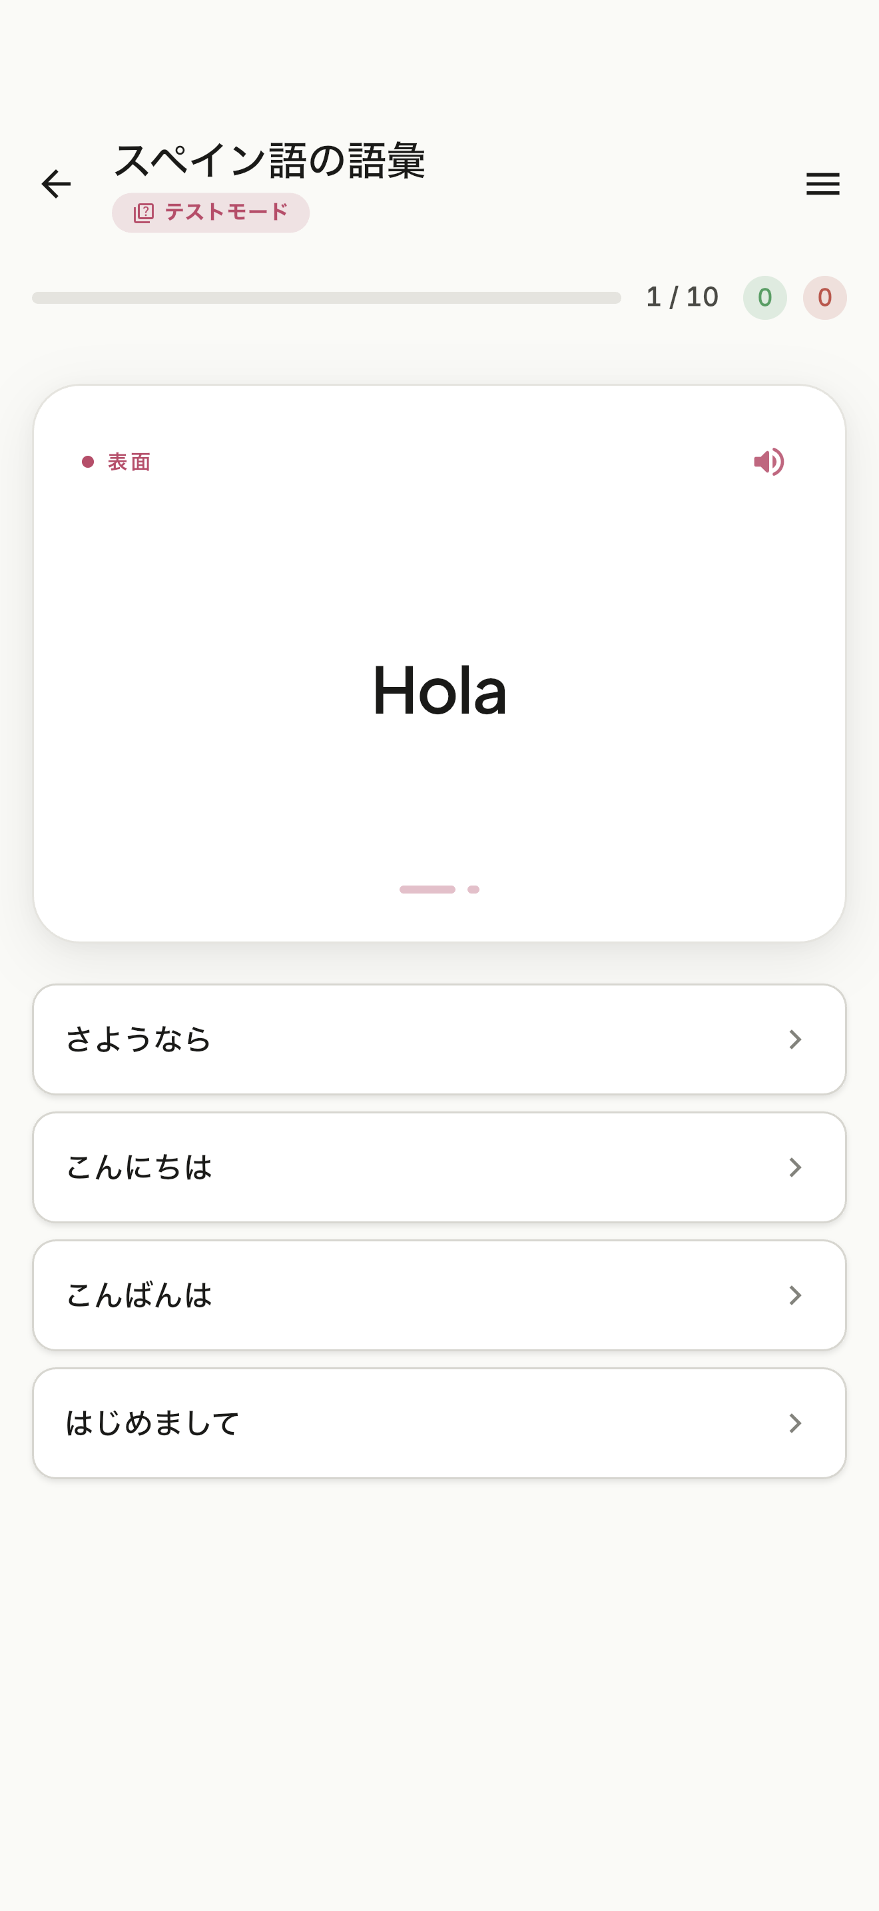The width and height of the screenshot is (879, 1911).
Task: Click chevron next to こんにちは
Action: 795,1167
